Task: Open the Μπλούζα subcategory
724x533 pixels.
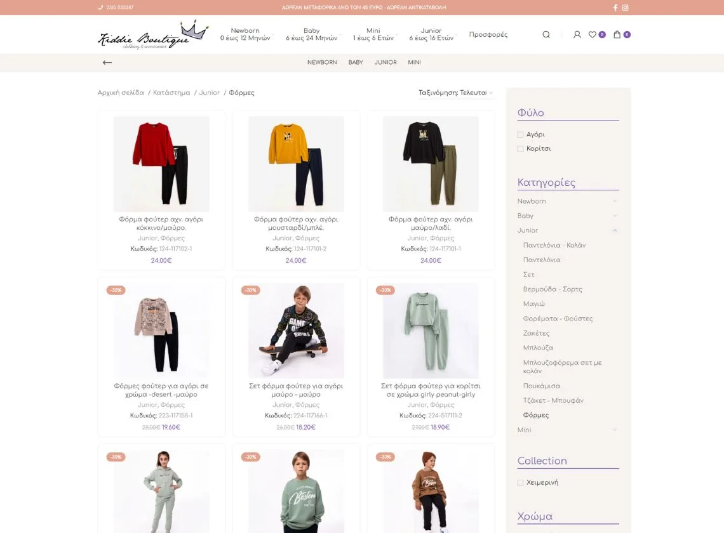Action: click(x=538, y=348)
